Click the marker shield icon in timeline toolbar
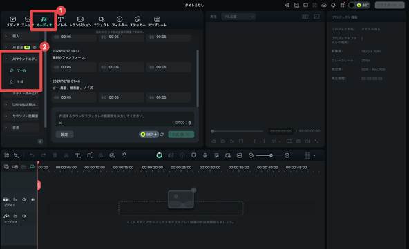This screenshot has height=249, width=409. (x=193, y=155)
